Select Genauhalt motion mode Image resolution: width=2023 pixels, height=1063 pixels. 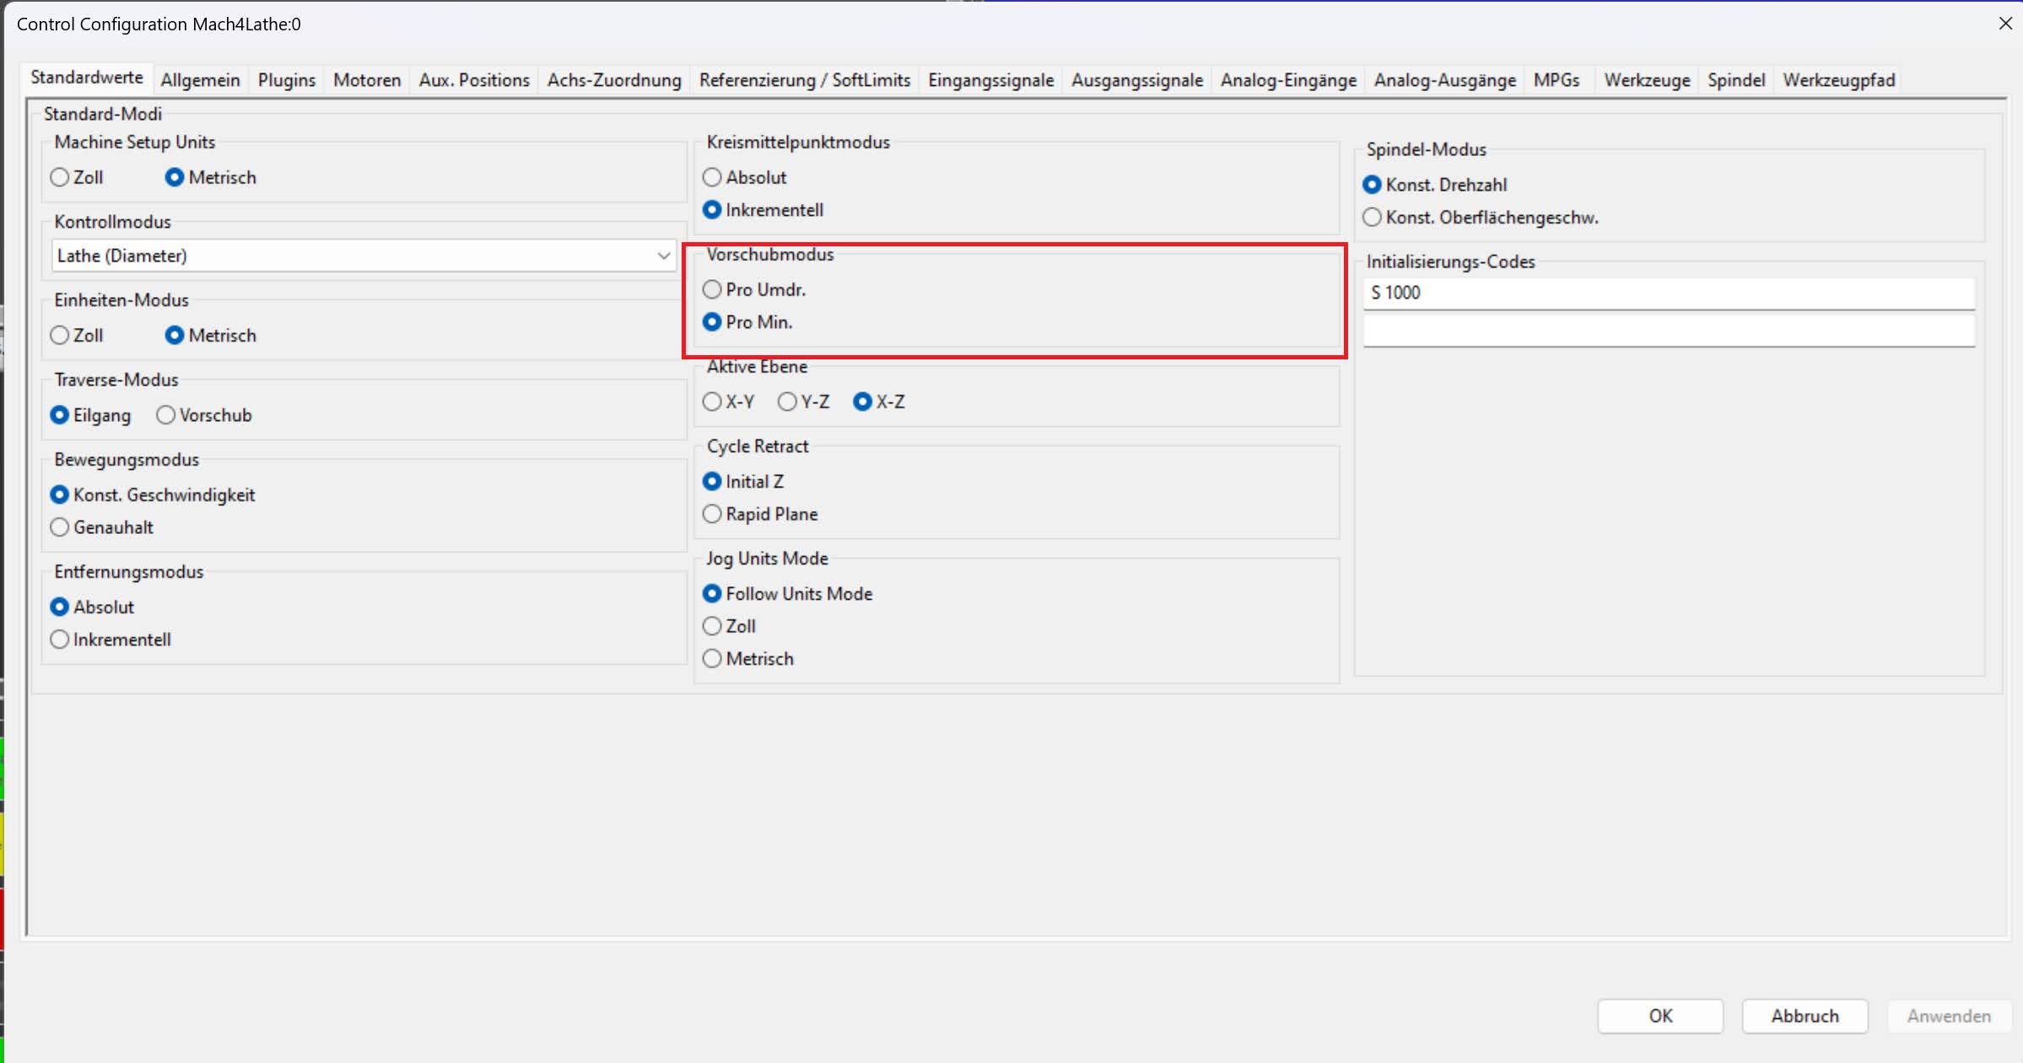(102, 527)
